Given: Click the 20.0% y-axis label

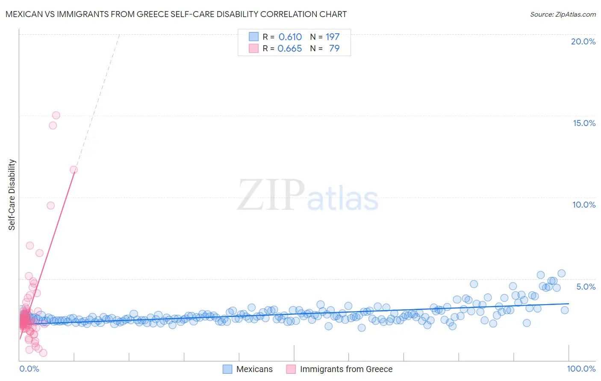Looking at the screenshot, I should [583, 41].
